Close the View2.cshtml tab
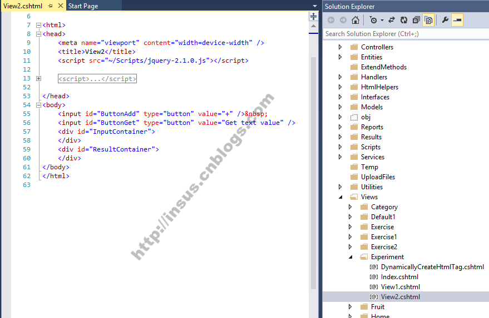489x318 pixels. [x=60, y=6]
